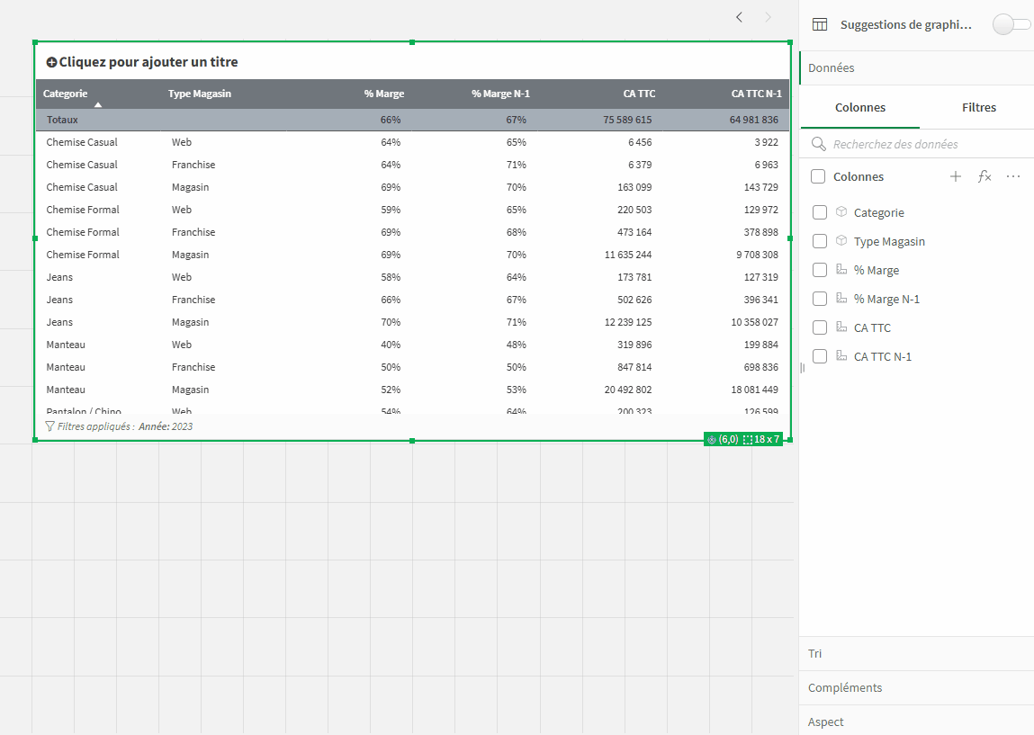The width and height of the screenshot is (1034, 735).
Task: Click the Année: 2023 applied filter
Action: click(x=166, y=426)
